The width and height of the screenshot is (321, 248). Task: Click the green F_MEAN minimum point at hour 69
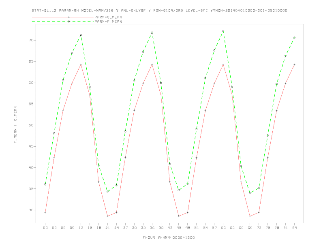[250, 193]
